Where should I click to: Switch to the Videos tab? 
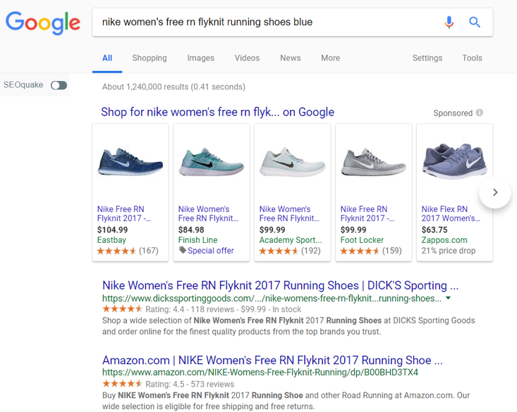click(x=247, y=58)
